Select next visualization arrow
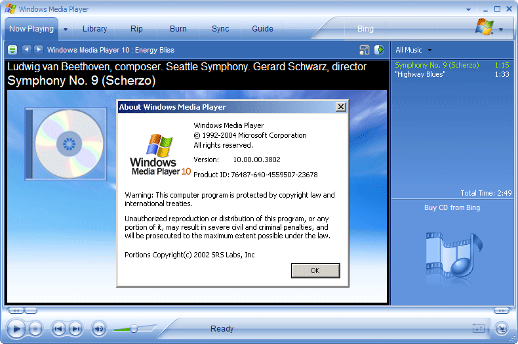The width and height of the screenshot is (518, 344). [39, 50]
